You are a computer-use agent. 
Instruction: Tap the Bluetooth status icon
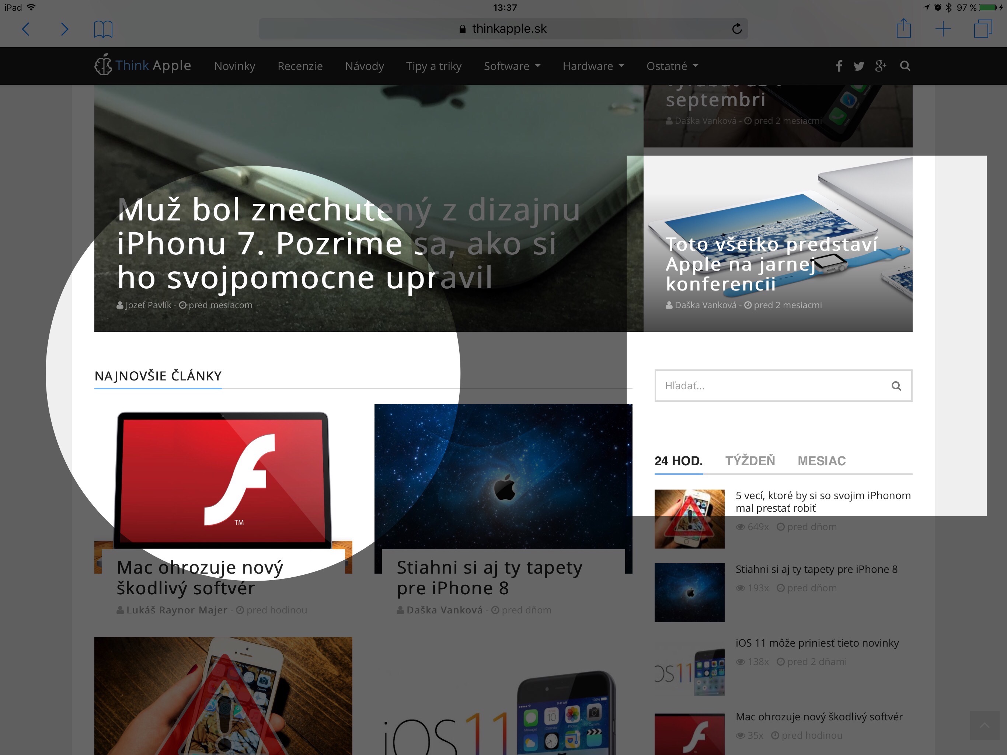(949, 7)
